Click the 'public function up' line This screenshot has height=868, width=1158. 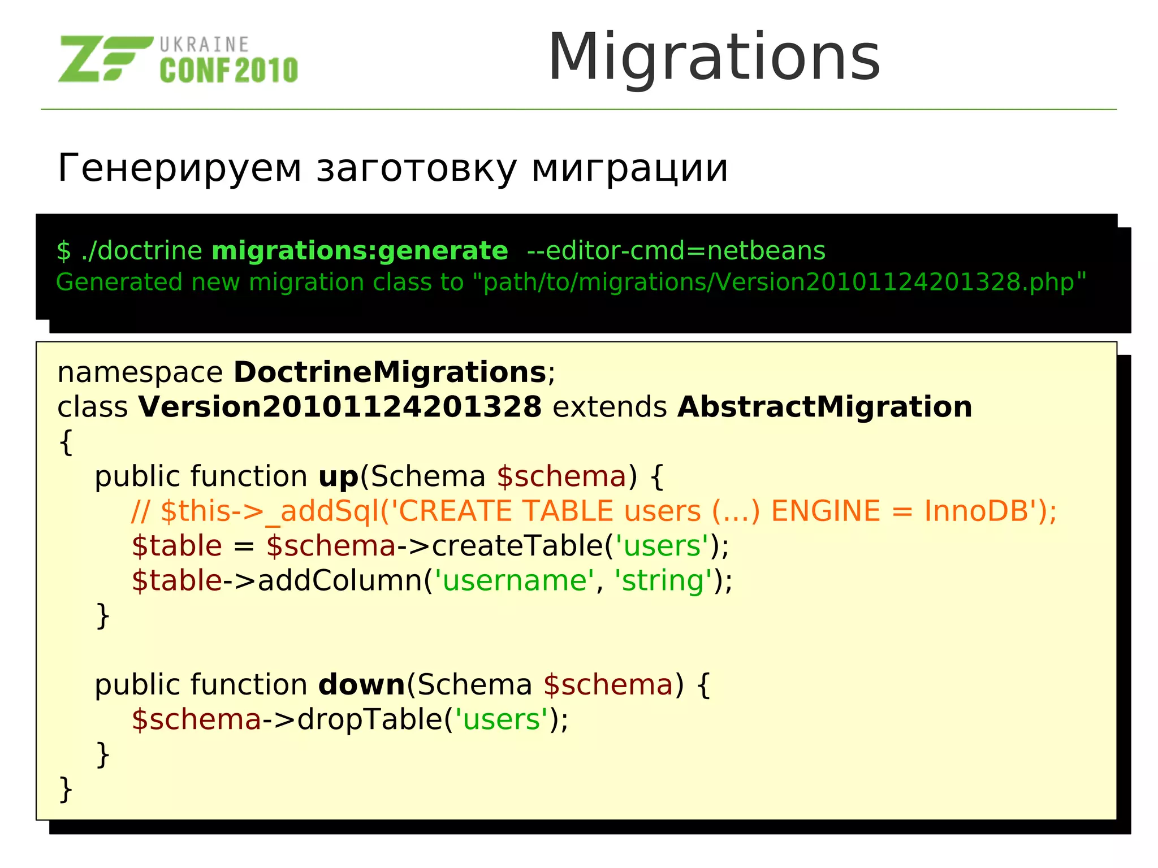tap(379, 476)
